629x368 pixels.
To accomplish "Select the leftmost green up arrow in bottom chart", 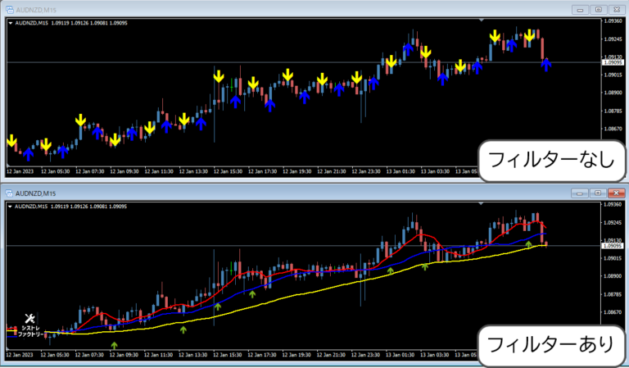I will pos(114,346).
